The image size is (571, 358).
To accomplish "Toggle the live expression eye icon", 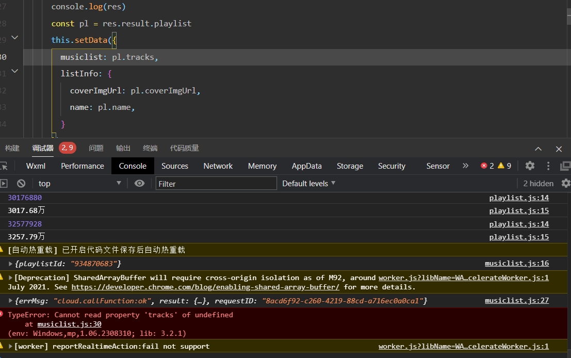I will (x=139, y=183).
